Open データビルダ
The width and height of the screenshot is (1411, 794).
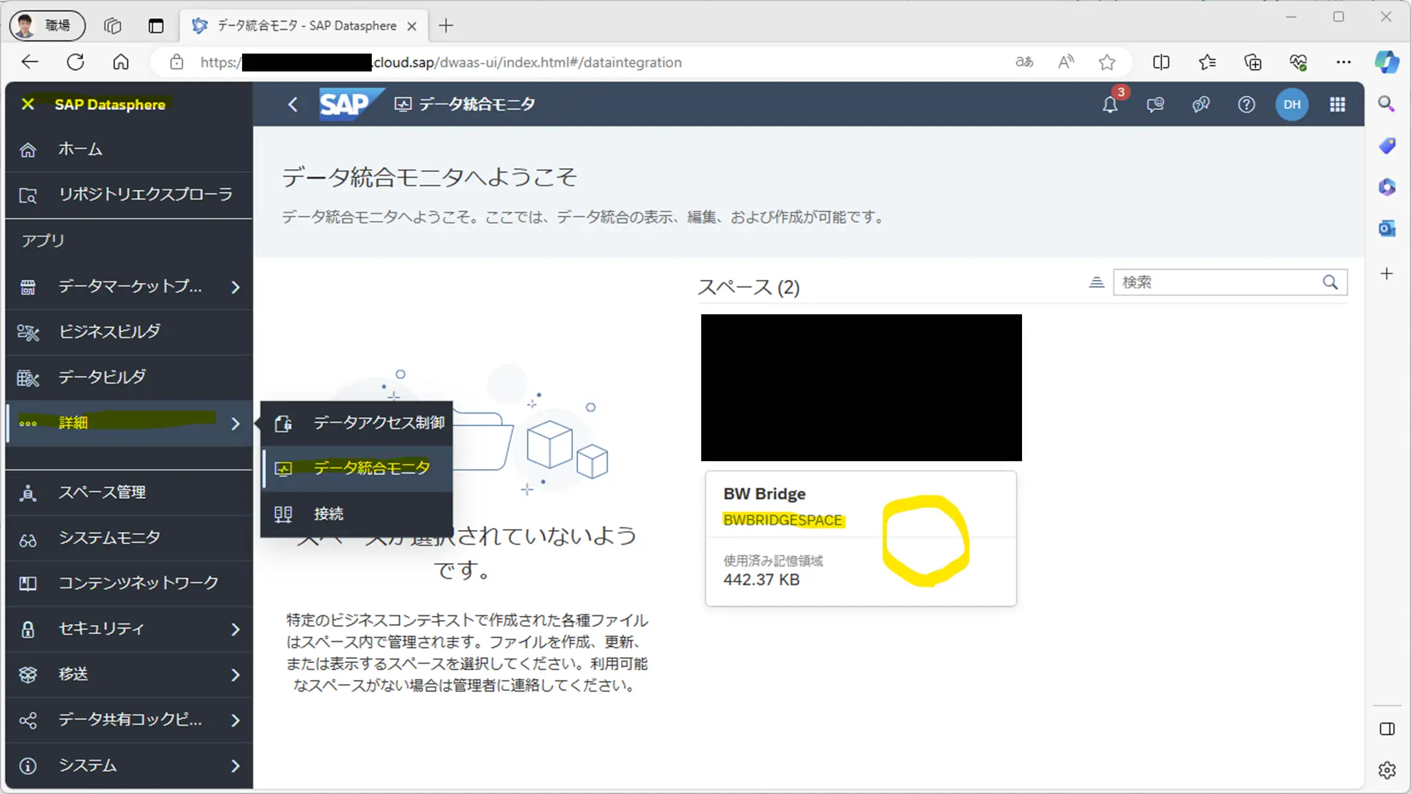(x=129, y=377)
